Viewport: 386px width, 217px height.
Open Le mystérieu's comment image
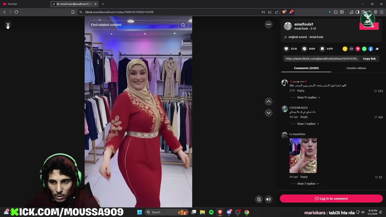pyautogui.click(x=303, y=156)
